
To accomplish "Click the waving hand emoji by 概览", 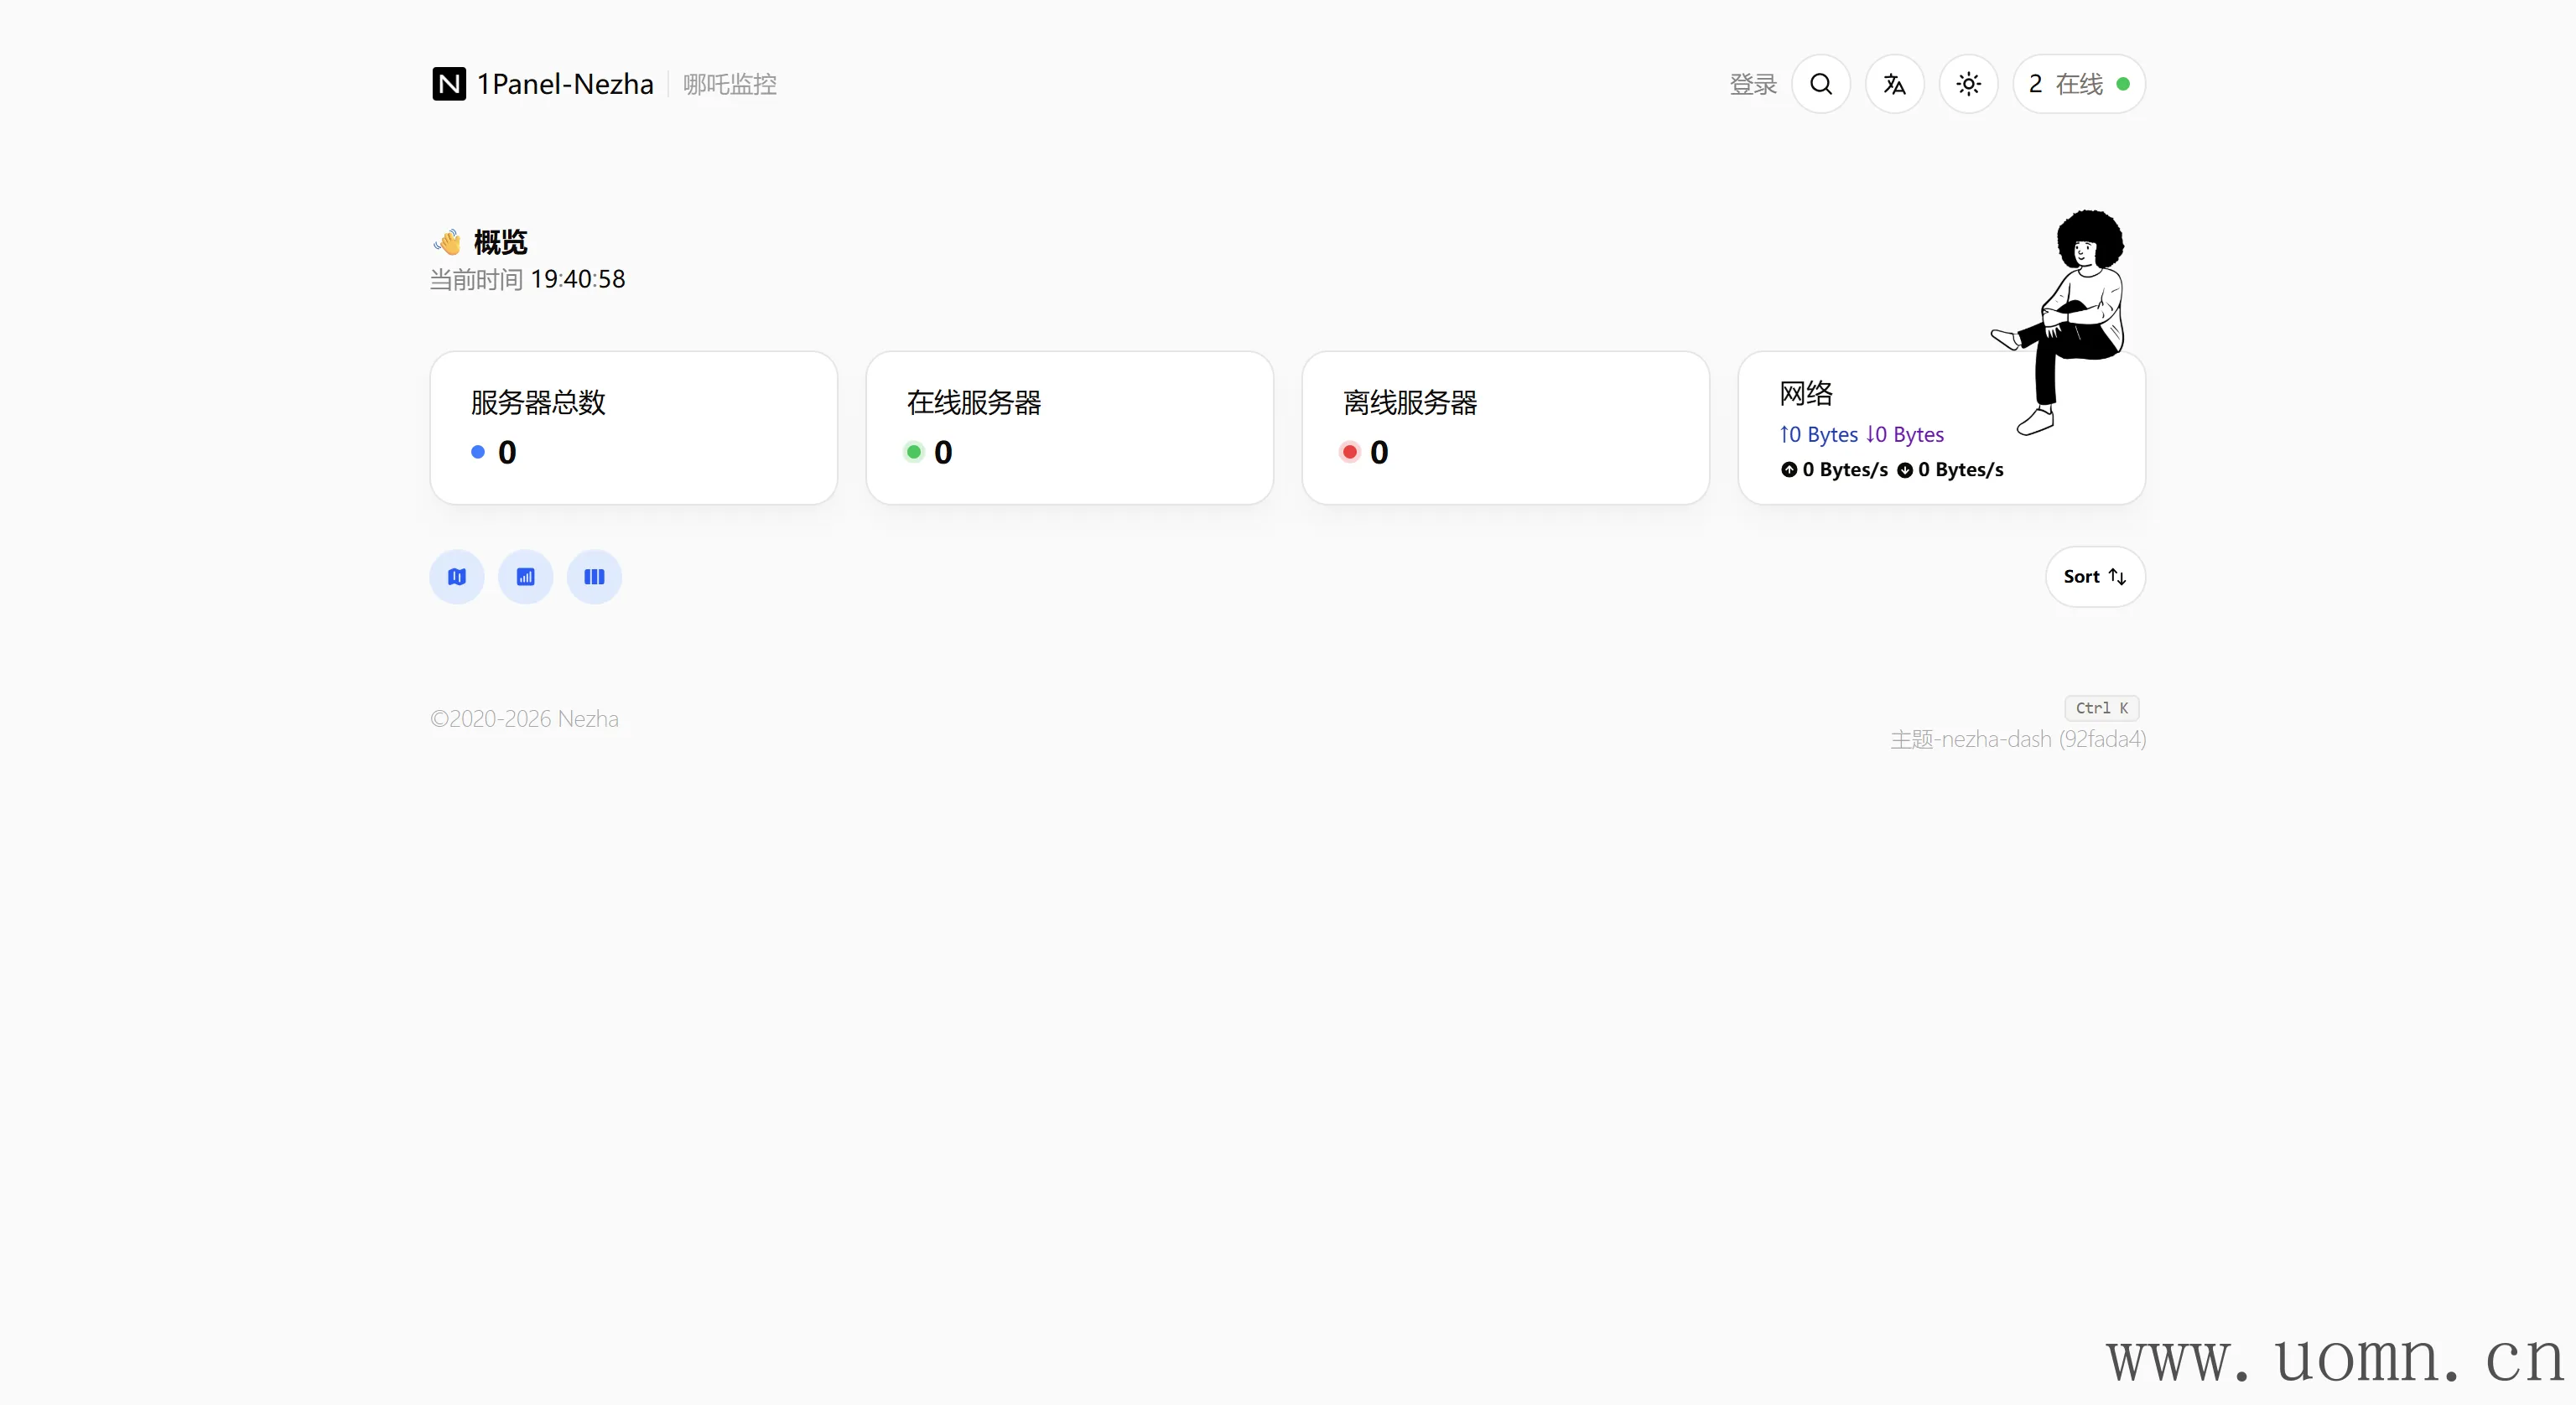I will click(x=448, y=242).
